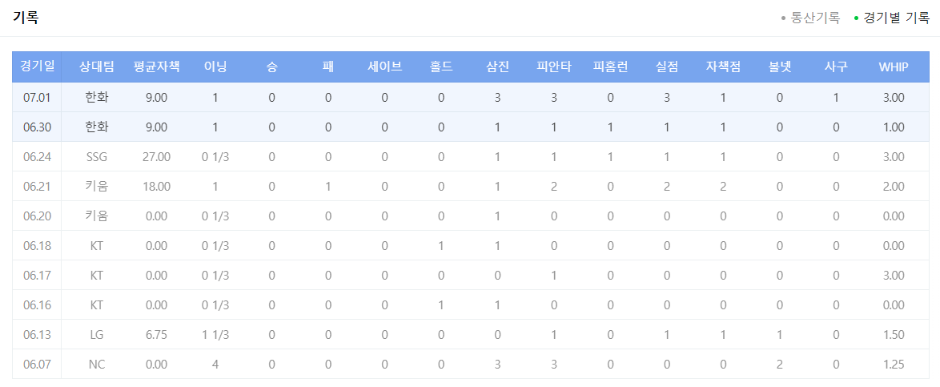The width and height of the screenshot is (940, 387).
Task: Click KT opponent in the 06.16 row
Action: point(97,304)
